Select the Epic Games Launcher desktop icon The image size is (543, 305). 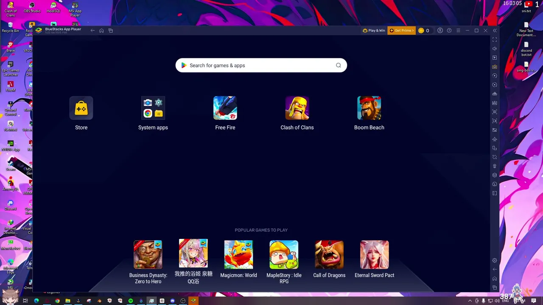point(11,69)
